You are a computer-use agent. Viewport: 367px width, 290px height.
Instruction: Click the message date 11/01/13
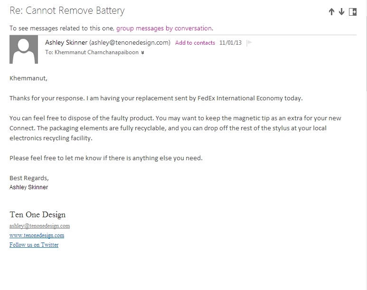click(230, 43)
